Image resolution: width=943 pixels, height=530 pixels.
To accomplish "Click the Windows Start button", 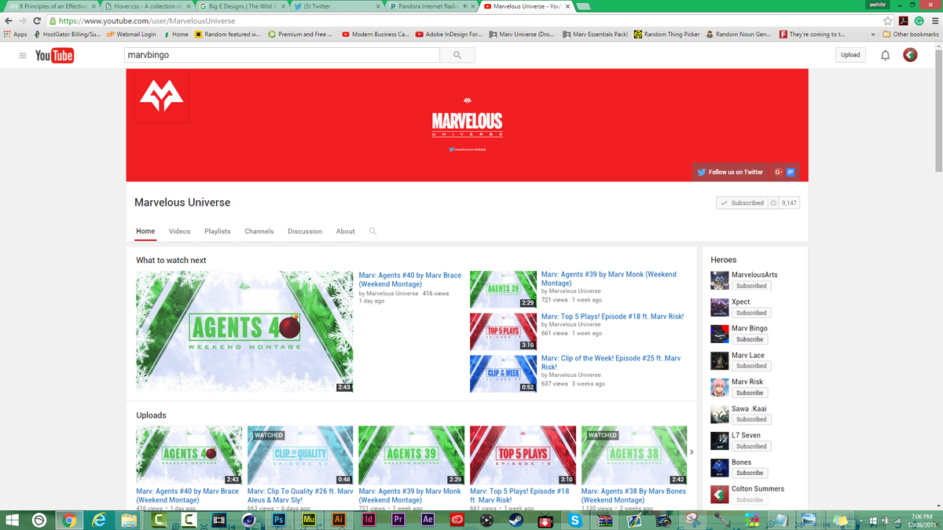I will point(12,520).
